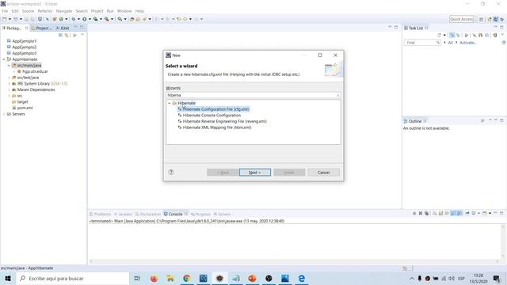This screenshot has height=285, width=507.
Task: Collapse the src/main/java folder
Action: pyautogui.click(x=9, y=66)
